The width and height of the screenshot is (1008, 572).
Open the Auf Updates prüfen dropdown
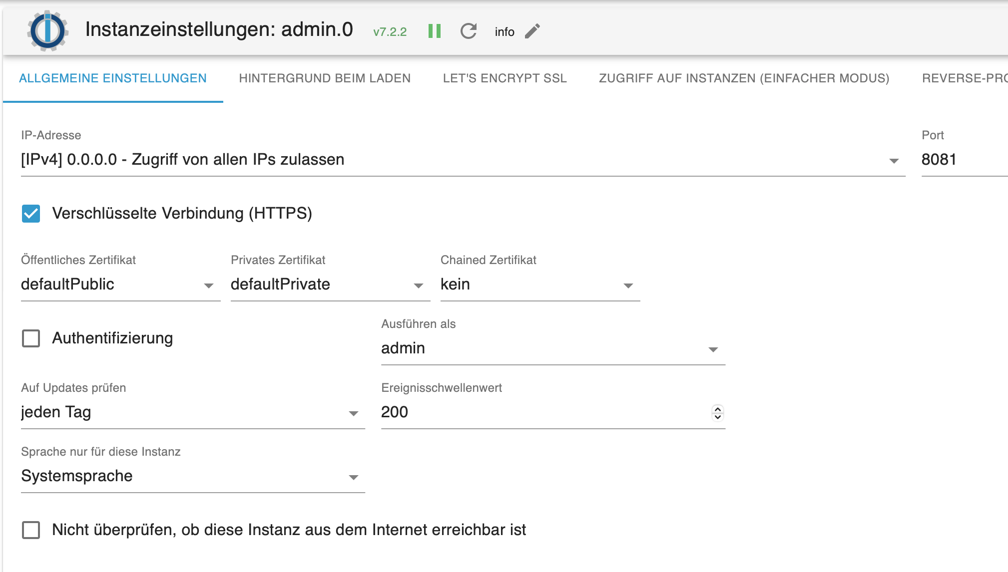point(193,412)
